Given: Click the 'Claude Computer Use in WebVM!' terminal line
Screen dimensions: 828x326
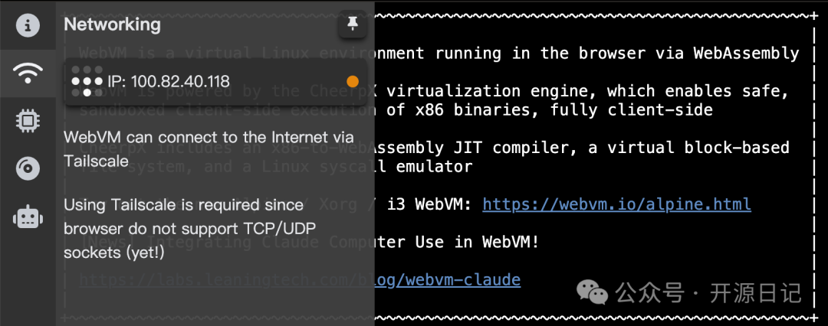Looking at the screenshot, I should click(x=458, y=242).
